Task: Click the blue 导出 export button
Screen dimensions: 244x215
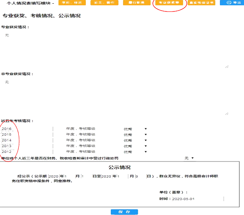Action: pyautogui.click(x=232, y=2)
